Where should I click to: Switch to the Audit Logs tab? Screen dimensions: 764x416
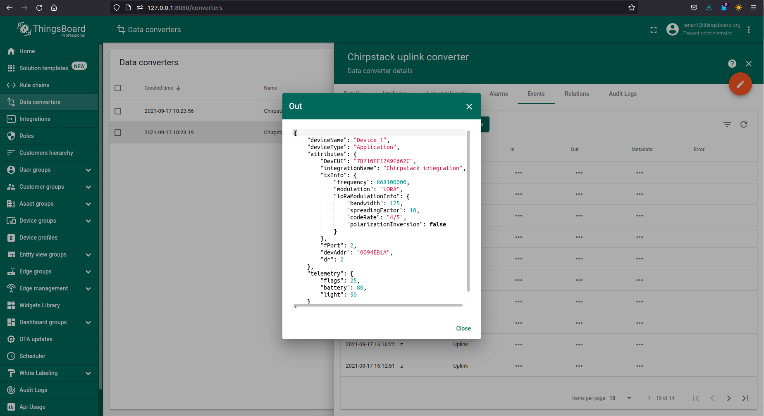tap(622, 94)
